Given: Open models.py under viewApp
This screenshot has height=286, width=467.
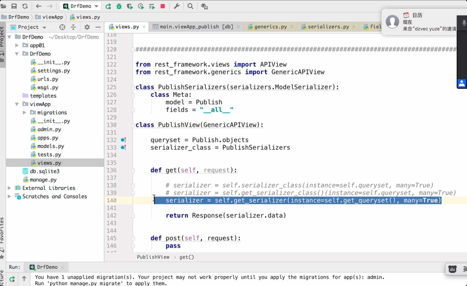Looking at the screenshot, I should pyautogui.click(x=48, y=146).
